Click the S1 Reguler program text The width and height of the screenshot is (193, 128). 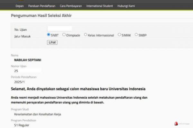[22, 125]
